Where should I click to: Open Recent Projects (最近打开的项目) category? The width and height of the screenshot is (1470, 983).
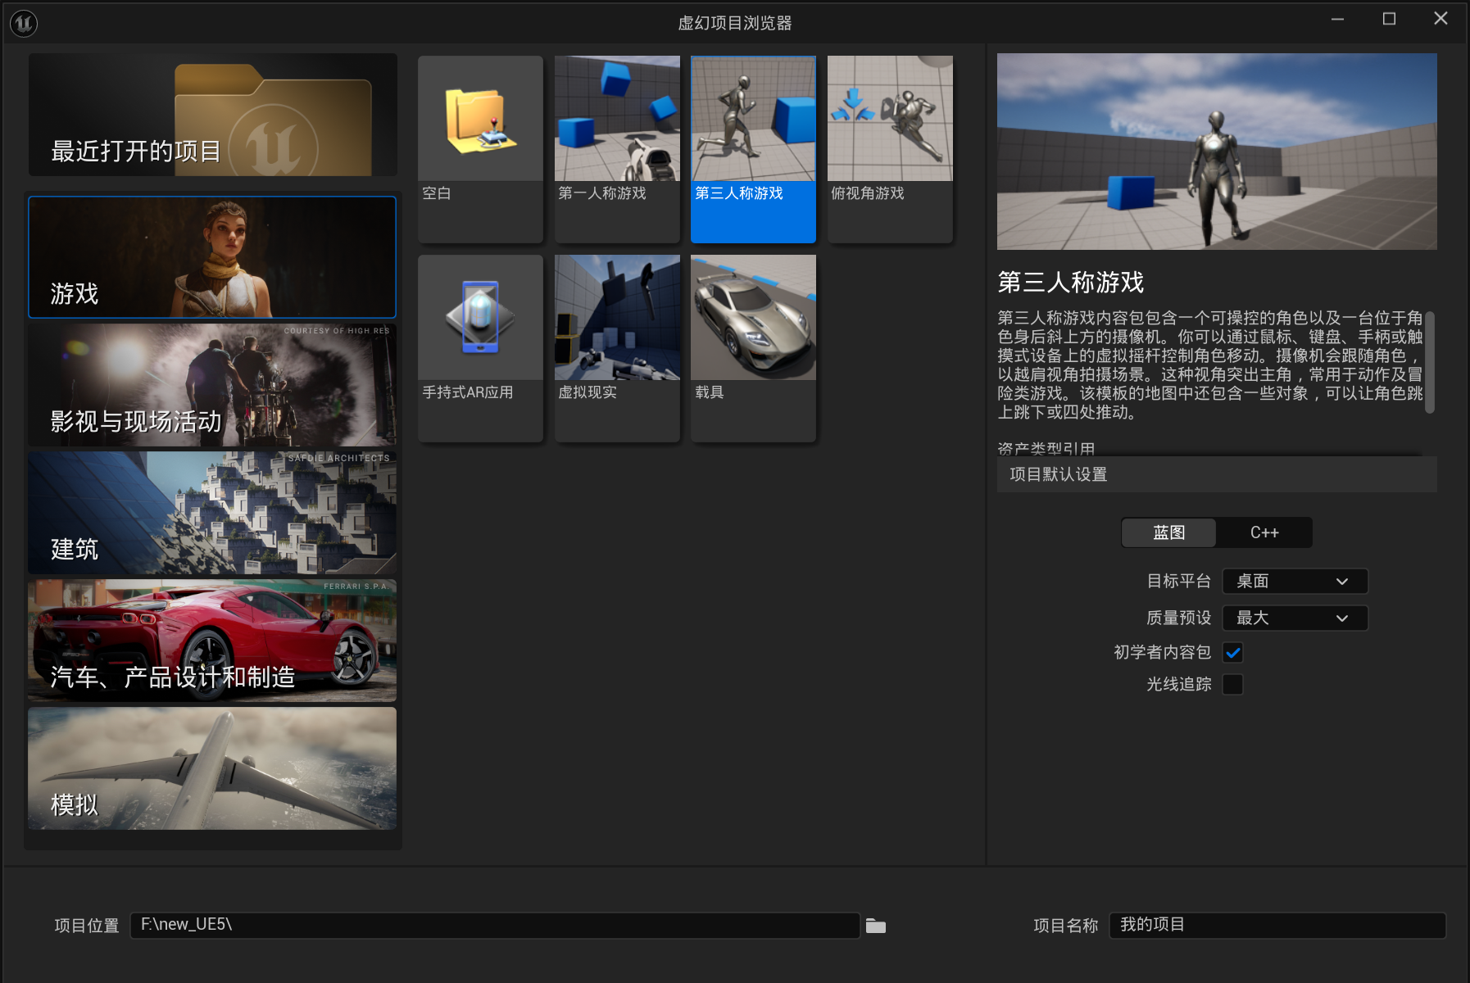[213, 116]
